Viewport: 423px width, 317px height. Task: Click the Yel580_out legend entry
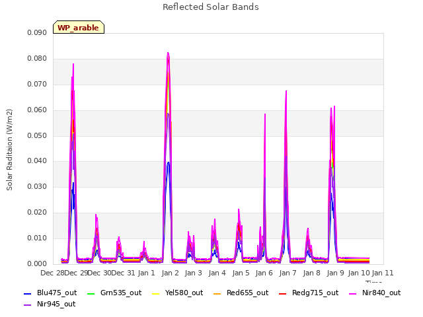(178, 293)
